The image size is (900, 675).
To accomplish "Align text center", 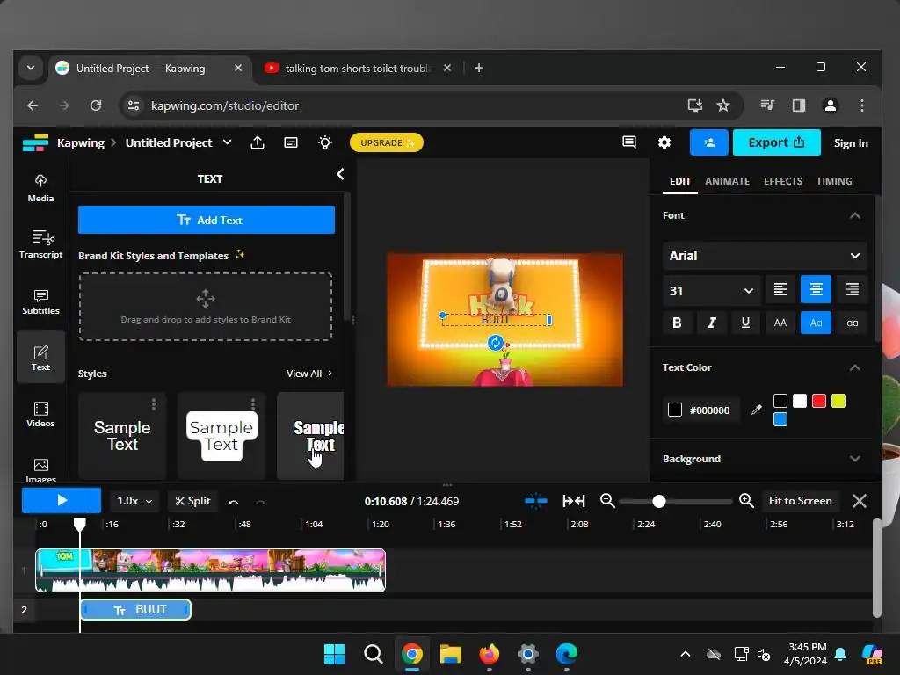I will (x=816, y=290).
